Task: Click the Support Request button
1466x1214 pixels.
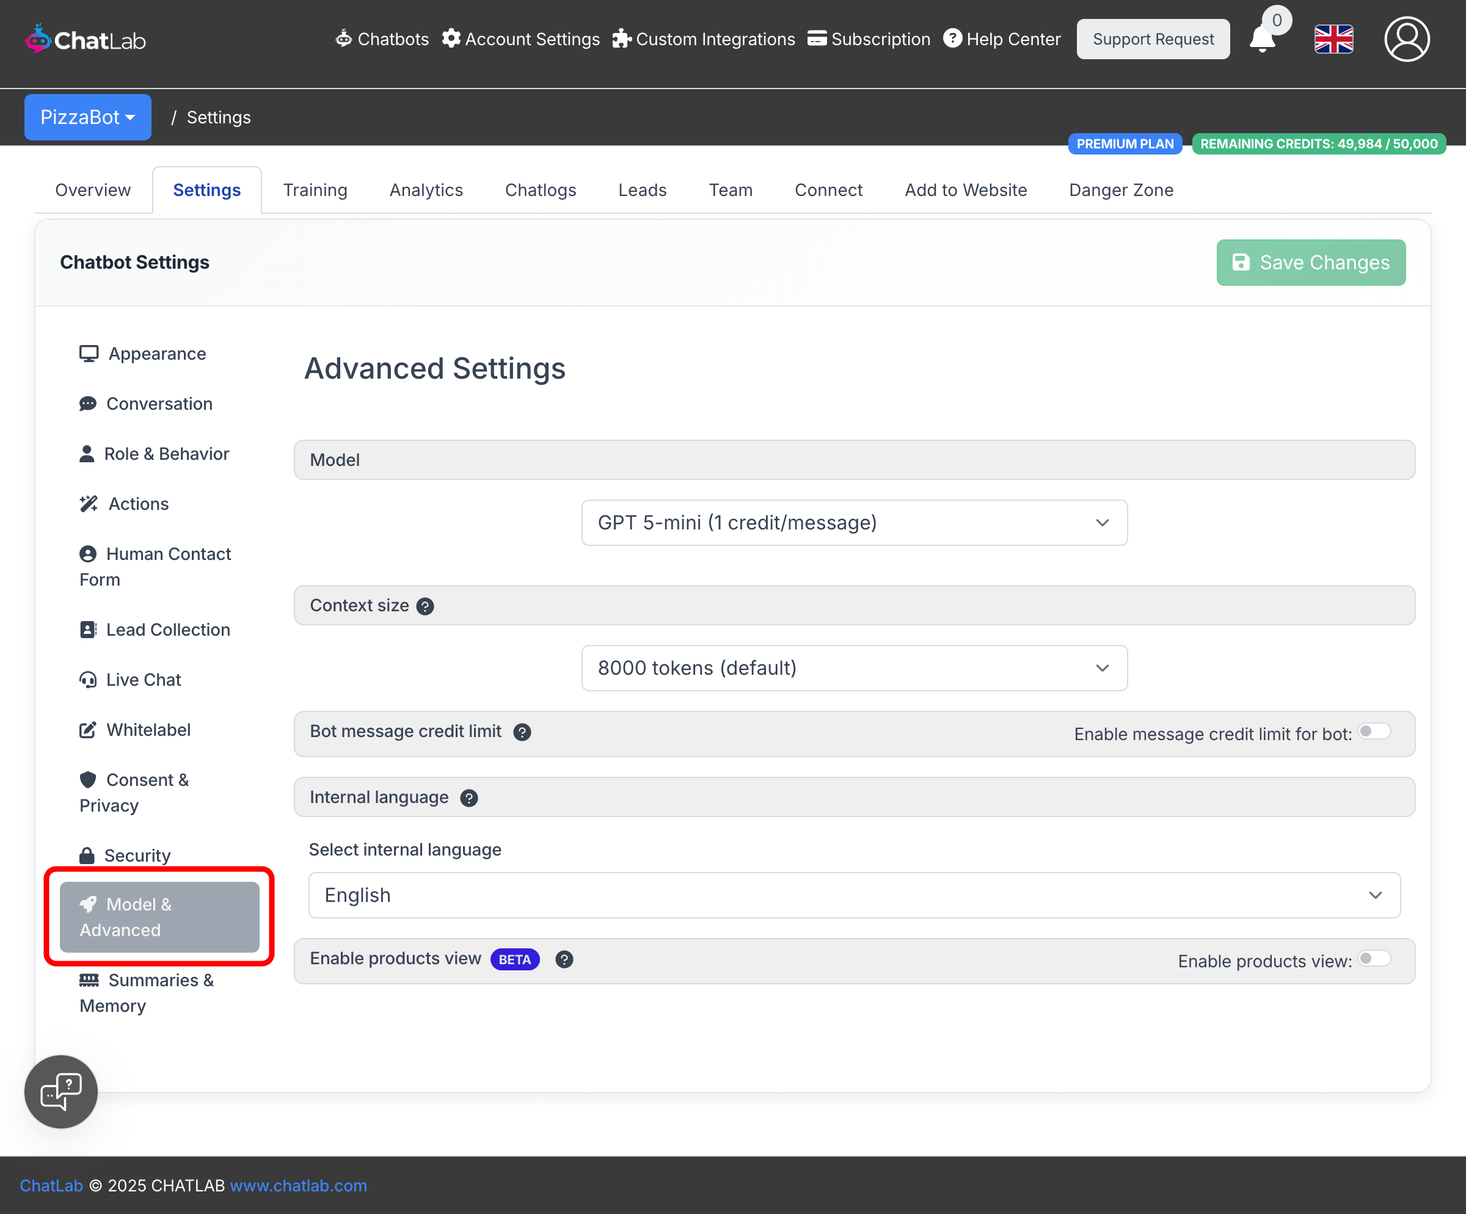Action: 1153,39
